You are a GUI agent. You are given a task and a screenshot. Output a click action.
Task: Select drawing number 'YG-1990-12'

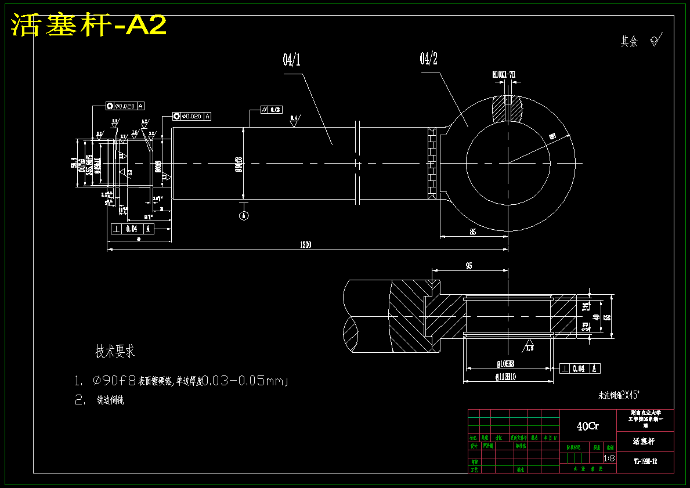(x=645, y=461)
